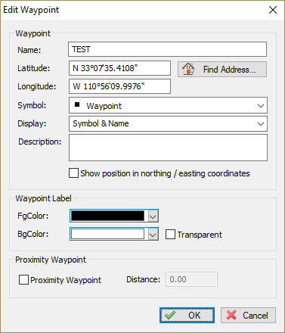Expand the Symbol dropdown arrow
Screen dimensions: 285x333
(261, 106)
